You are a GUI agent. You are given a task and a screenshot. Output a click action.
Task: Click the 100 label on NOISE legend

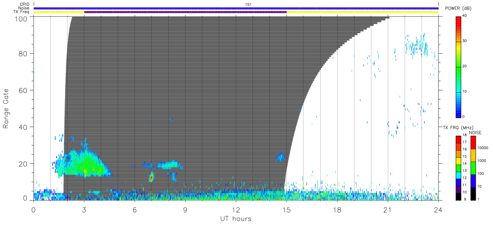pyautogui.click(x=480, y=173)
